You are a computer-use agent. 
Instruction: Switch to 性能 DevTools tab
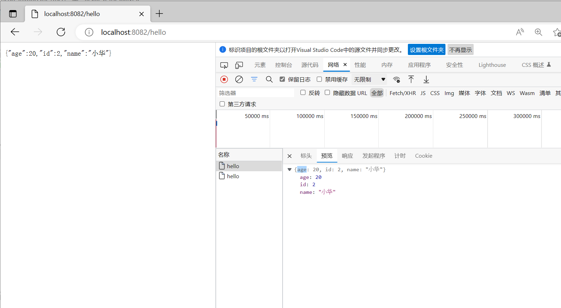[x=360, y=65]
